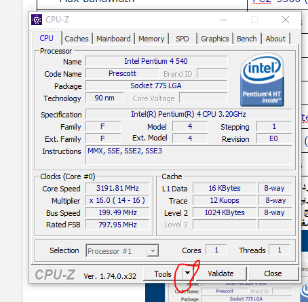Close CPU-Z with the title bar X
Viewport: 308px width, 302px height.
(x=286, y=20)
